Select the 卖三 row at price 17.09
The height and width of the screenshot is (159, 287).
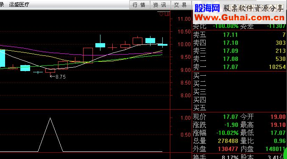click(239, 51)
